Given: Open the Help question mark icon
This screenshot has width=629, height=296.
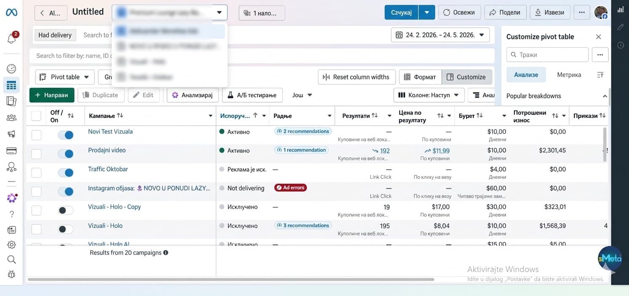Looking at the screenshot, I should click(x=11, y=214).
